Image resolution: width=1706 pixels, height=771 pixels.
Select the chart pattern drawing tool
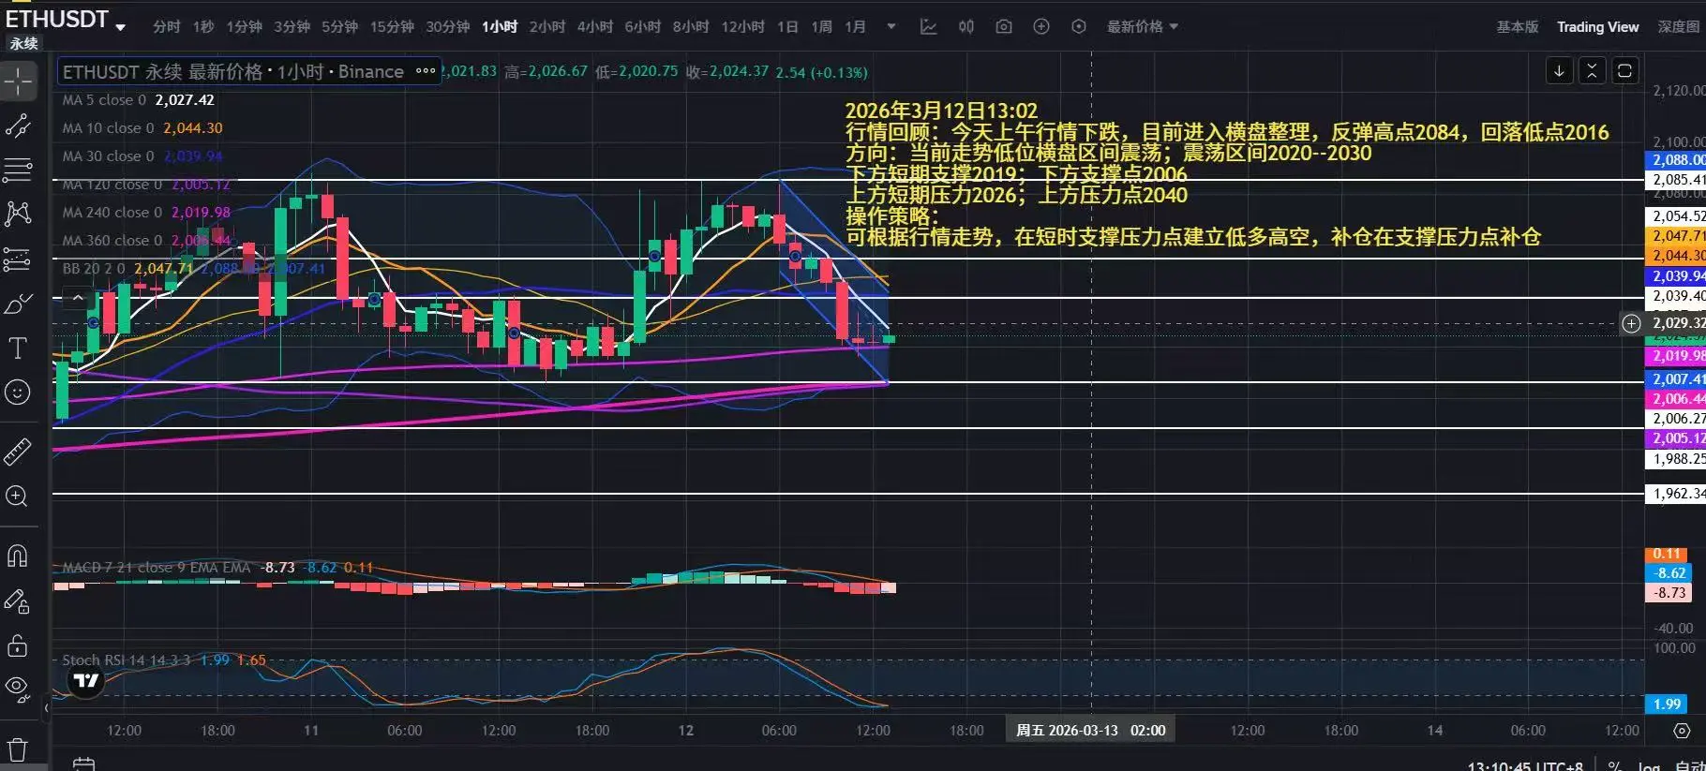pos(18,214)
